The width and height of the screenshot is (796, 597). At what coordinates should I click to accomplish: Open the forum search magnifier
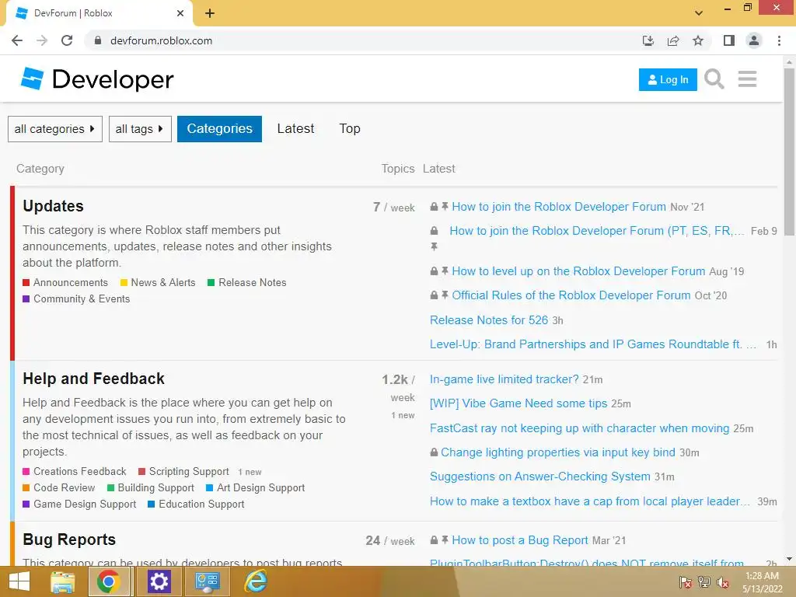(714, 79)
